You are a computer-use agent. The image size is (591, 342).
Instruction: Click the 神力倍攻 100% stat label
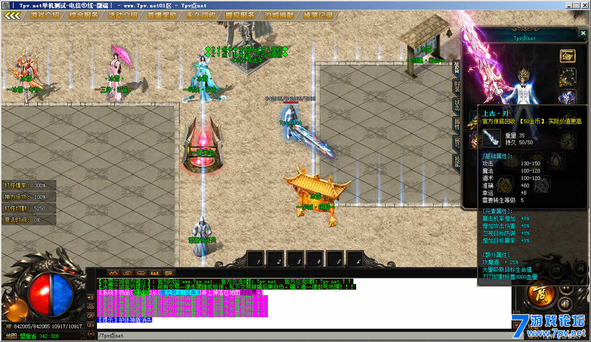point(28,197)
